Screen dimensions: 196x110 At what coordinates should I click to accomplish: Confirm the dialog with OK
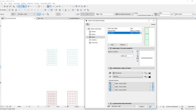(x=151, y=106)
